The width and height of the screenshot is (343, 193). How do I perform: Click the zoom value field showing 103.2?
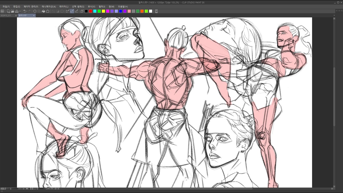tap(3, 189)
